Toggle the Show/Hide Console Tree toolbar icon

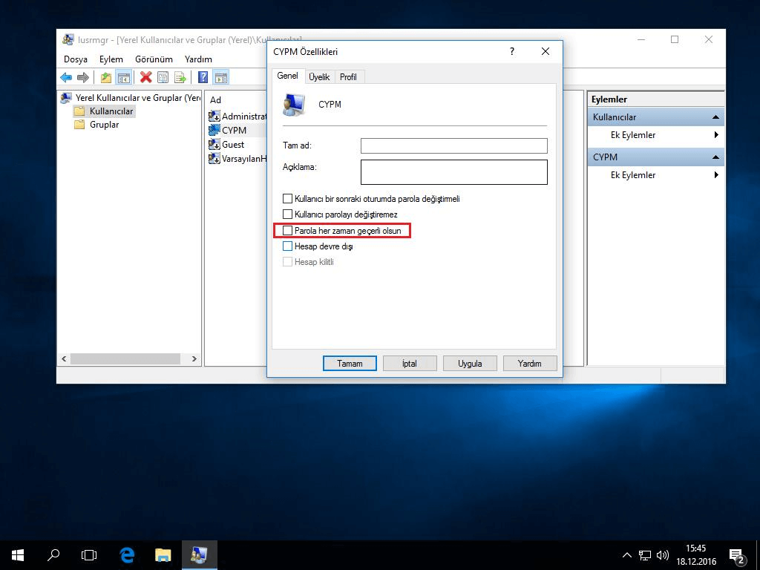124,77
